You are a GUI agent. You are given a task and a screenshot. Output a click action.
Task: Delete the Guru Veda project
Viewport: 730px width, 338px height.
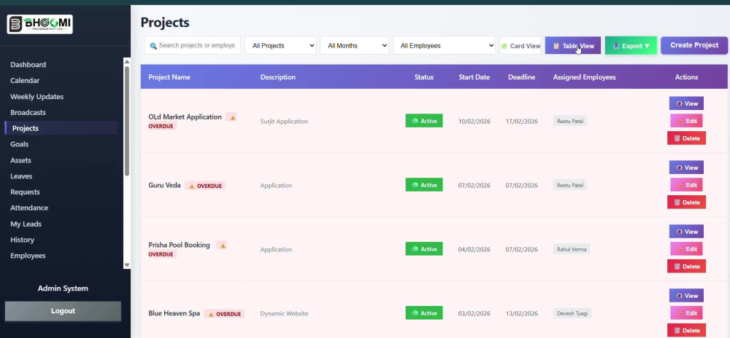686,202
